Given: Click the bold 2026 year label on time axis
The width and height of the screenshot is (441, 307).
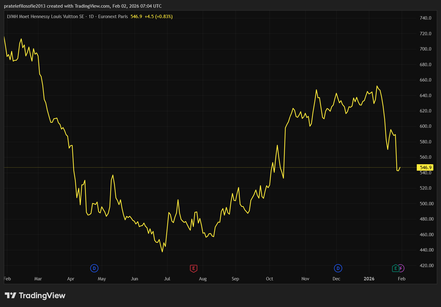Looking at the screenshot, I should tap(369, 279).
